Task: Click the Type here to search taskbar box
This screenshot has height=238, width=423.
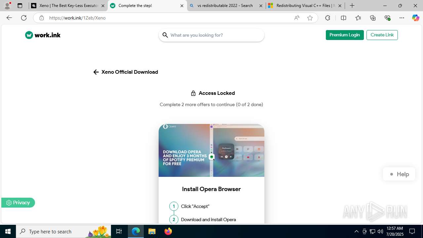Action: pos(63,231)
